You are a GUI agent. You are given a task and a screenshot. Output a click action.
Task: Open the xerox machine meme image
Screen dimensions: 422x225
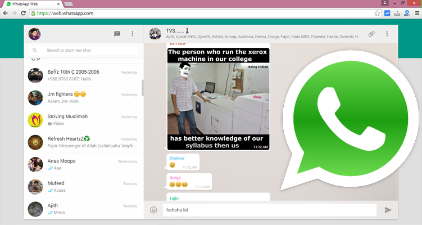coord(218,99)
